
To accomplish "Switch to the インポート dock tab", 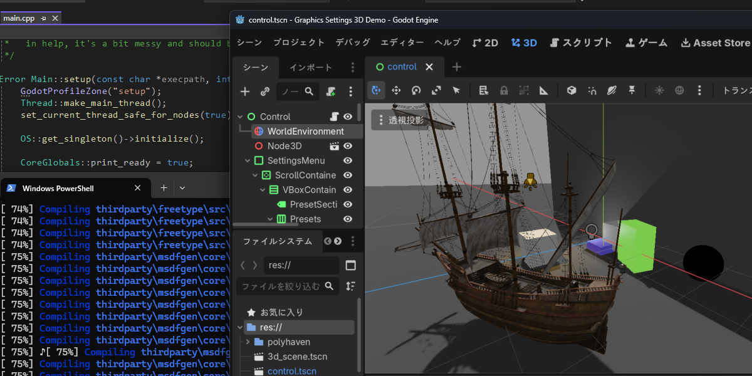I will point(311,68).
